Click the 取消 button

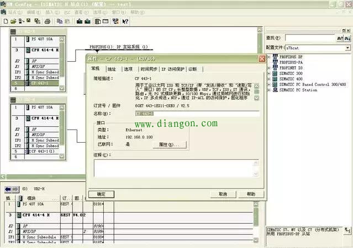pos(223,194)
